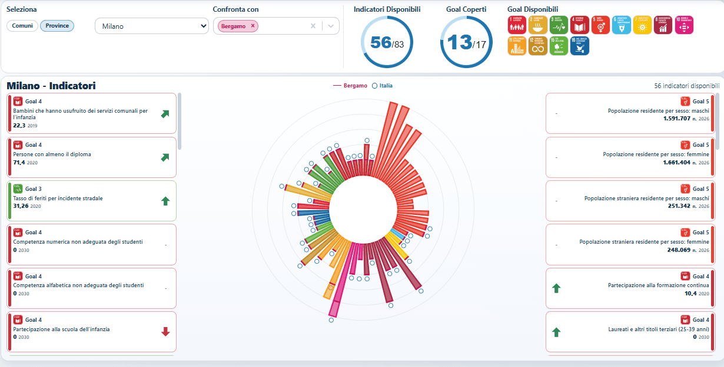This screenshot has width=724, height=367.
Task: Switch selection to Comuni
Action: click(22, 26)
